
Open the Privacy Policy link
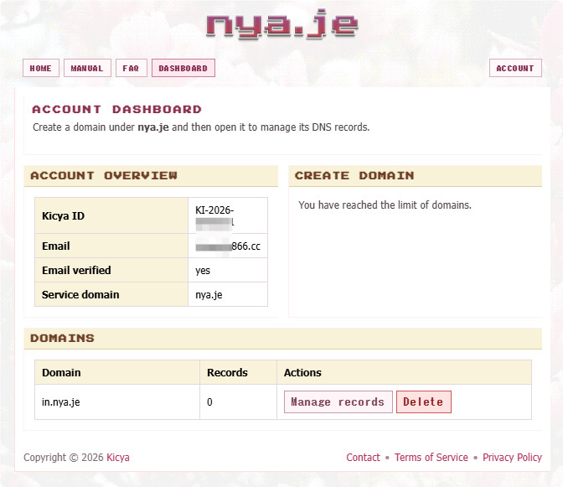pyautogui.click(x=512, y=457)
